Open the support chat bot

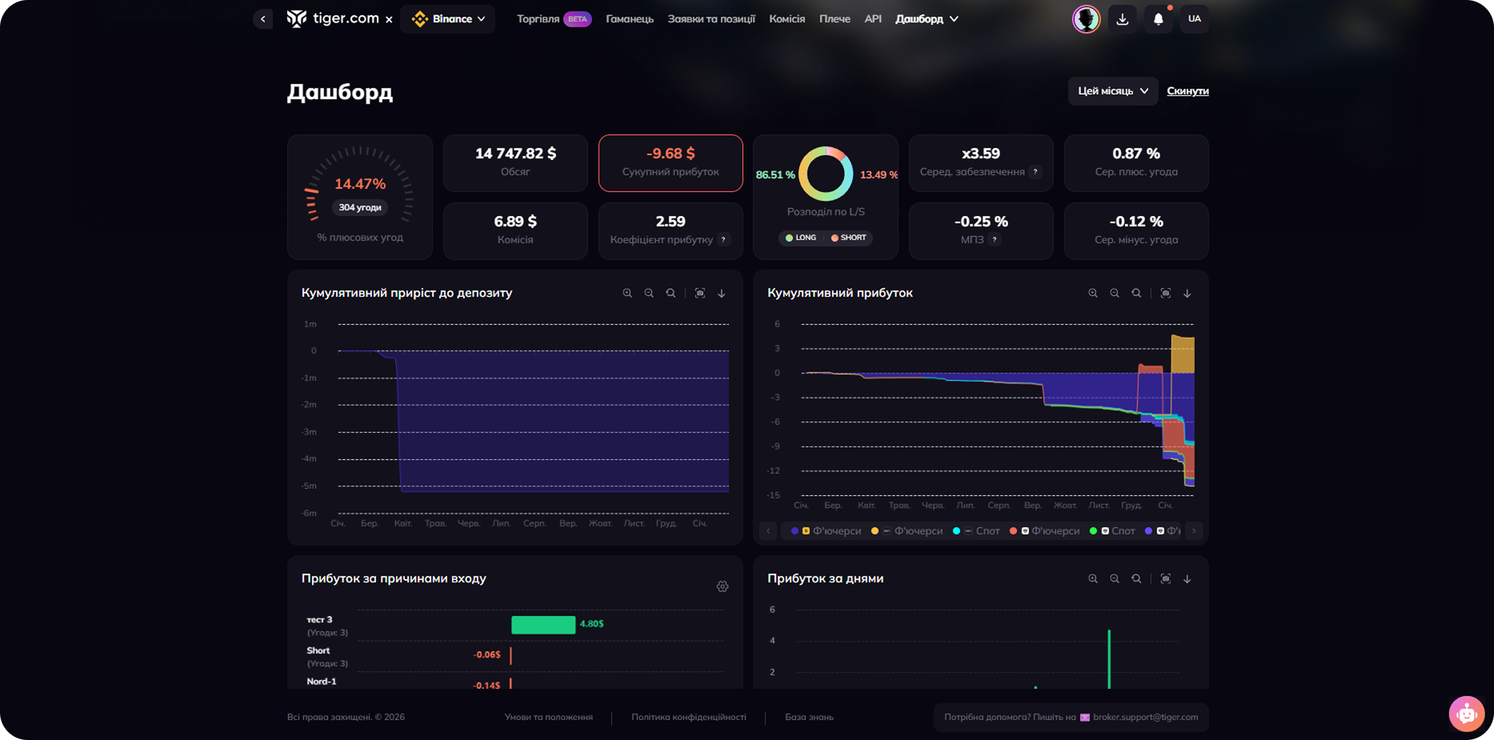point(1466,713)
